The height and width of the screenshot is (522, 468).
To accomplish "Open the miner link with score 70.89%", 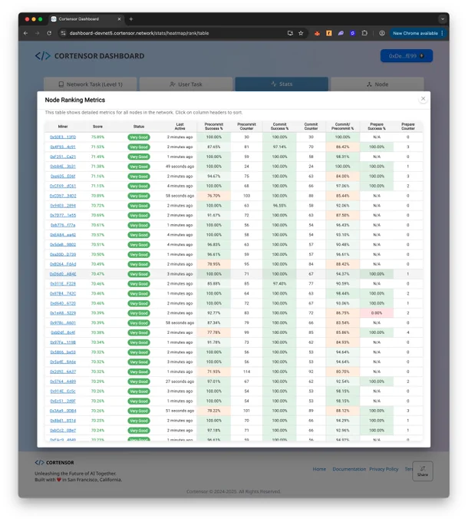I will (63, 196).
